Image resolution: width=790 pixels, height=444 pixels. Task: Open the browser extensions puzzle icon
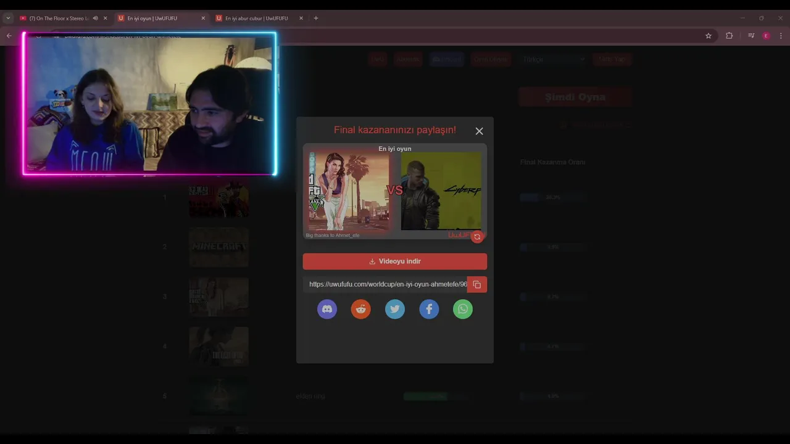click(730, 36)
